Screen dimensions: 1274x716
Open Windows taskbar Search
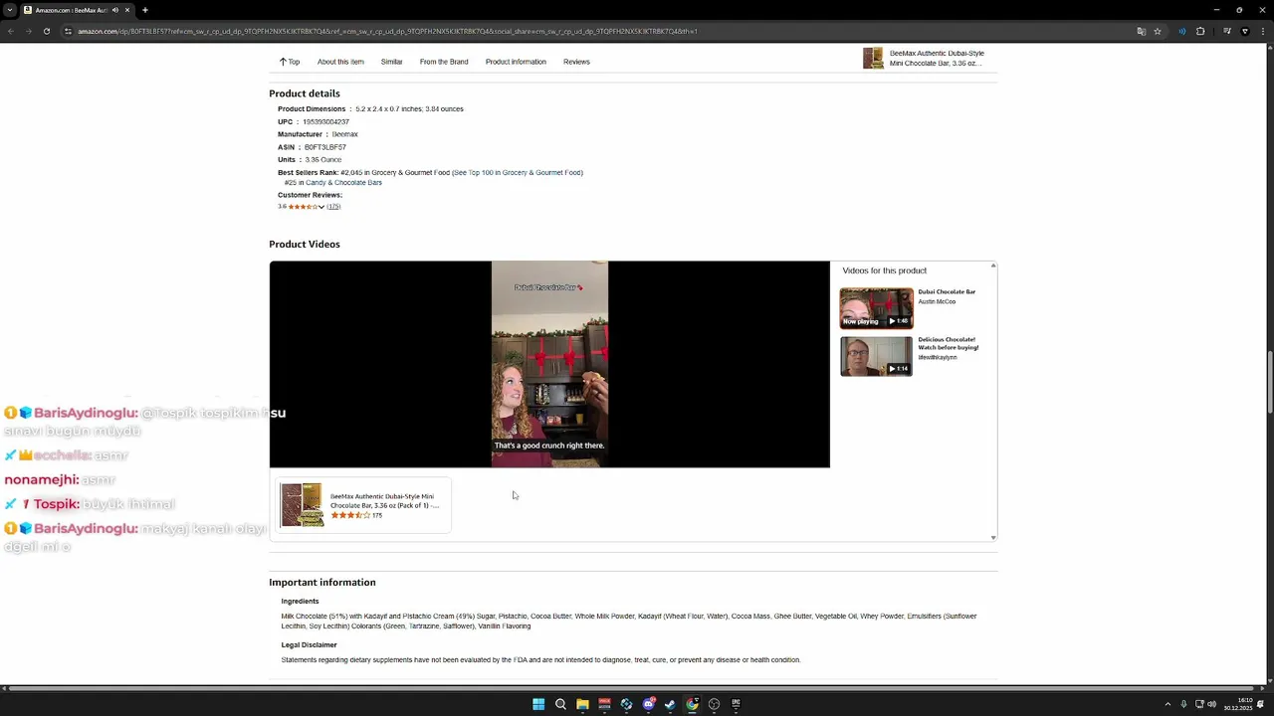point(560,704)
